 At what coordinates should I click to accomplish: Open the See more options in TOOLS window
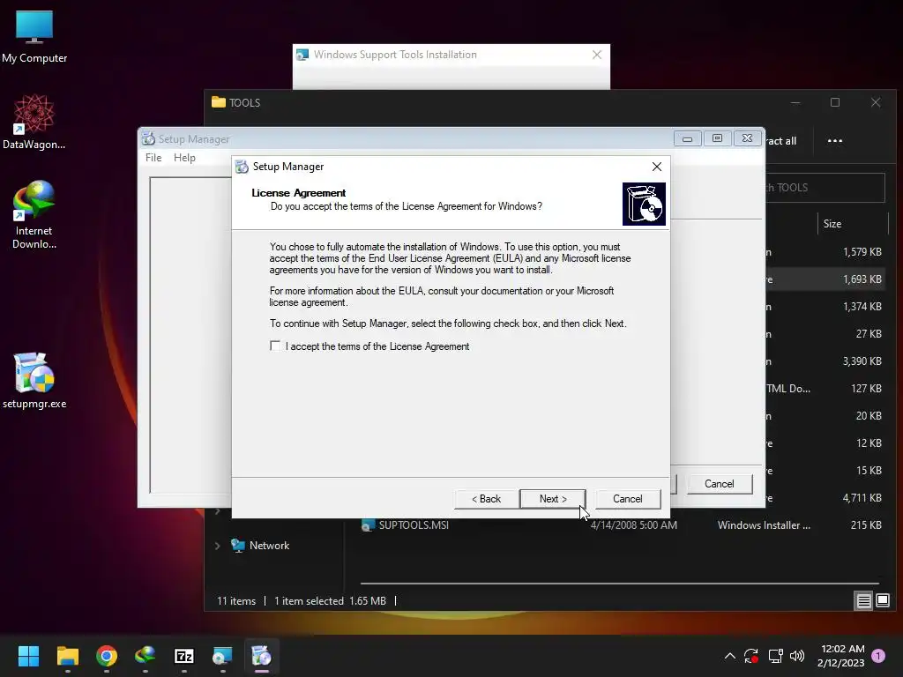pos(834,141)
